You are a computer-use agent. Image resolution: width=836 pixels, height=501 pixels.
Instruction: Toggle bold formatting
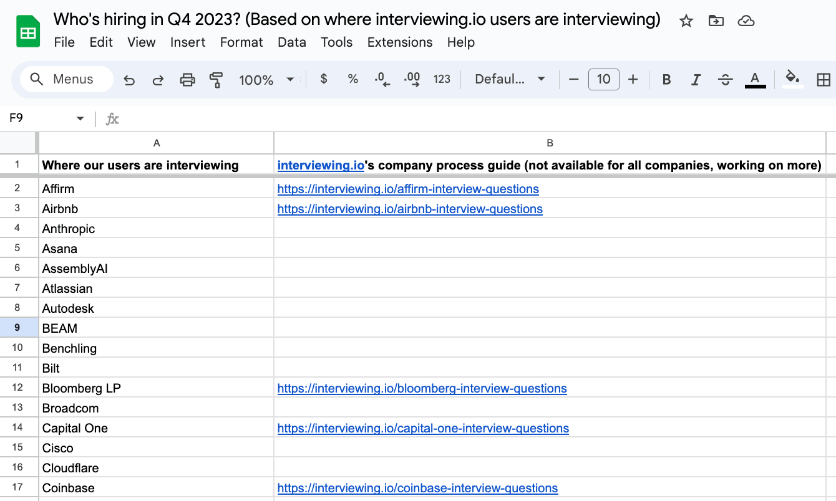pyautogui.click(x=666, y=79)
